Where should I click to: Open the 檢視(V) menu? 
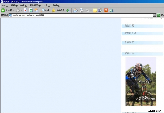24,5
